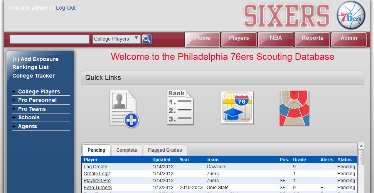Click the B alert cell for Evan Turner8
The width and height of the screenshot is (374, 193).
pos(322,188)
